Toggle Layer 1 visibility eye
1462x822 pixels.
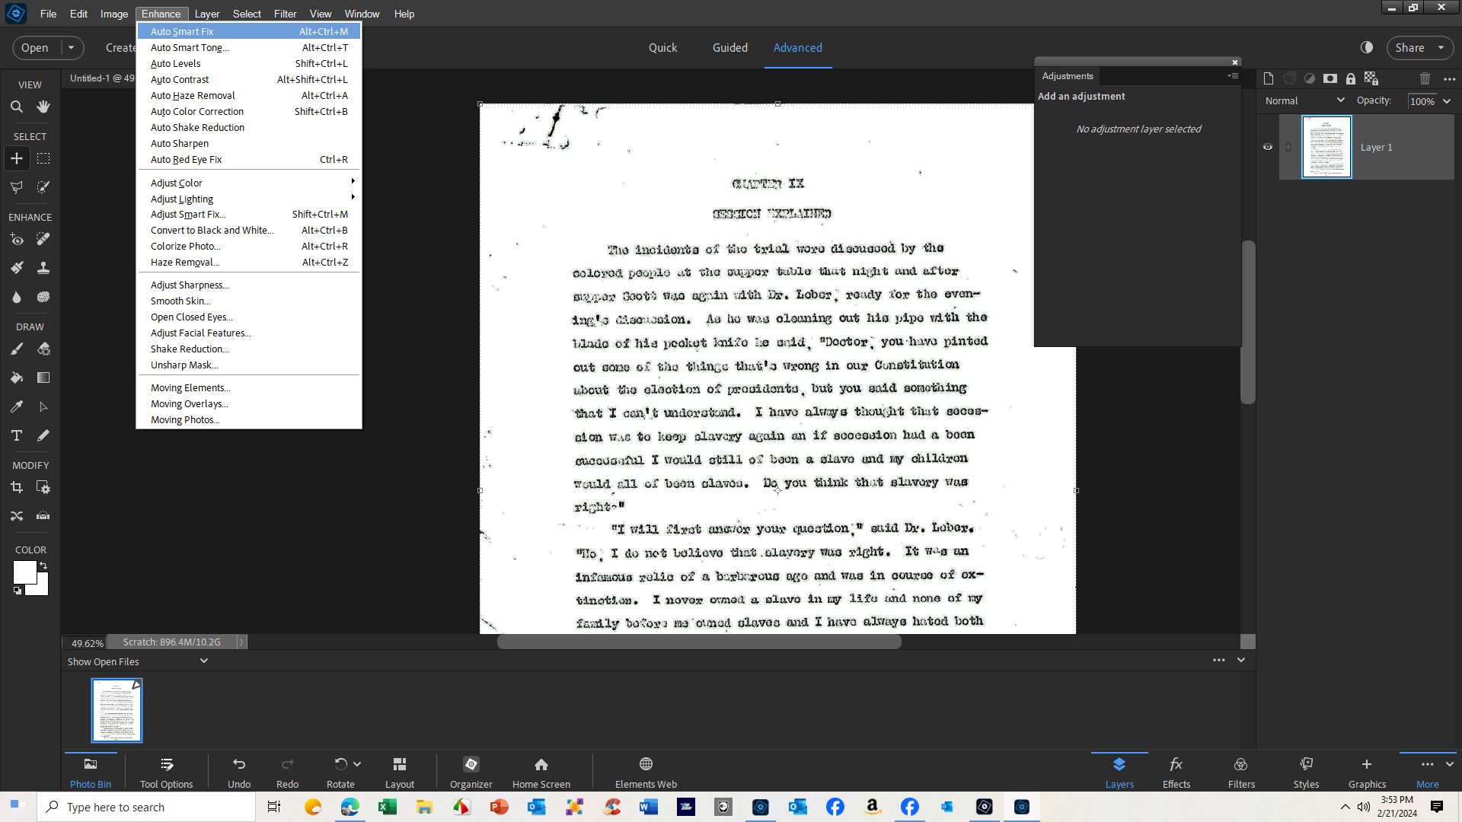tap(1267, 147)
